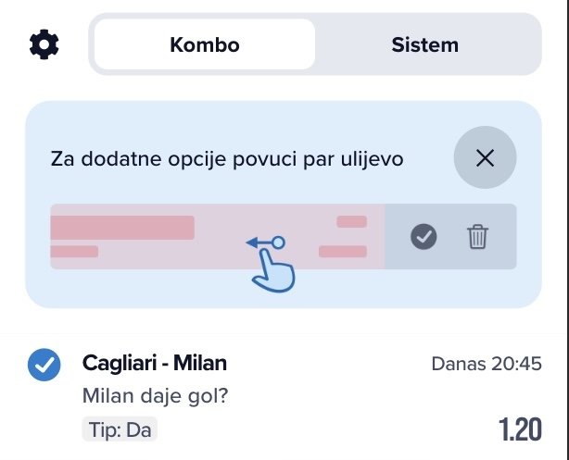Image resolution: width=569 pixels, height=460 pixels.
Task: Open the Cagliari - Milan match title
Action: coord(155,364)
